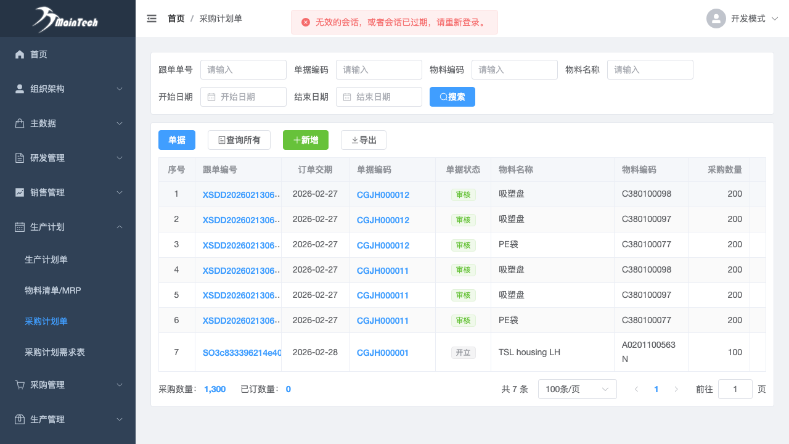
Task: Open document code CGJH000001 link
Action: pos(383,353)
